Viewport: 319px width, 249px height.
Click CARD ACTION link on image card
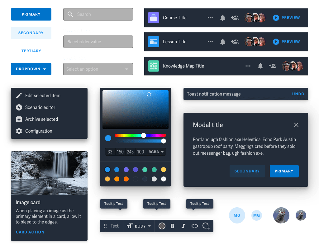(x=30, y=232)
